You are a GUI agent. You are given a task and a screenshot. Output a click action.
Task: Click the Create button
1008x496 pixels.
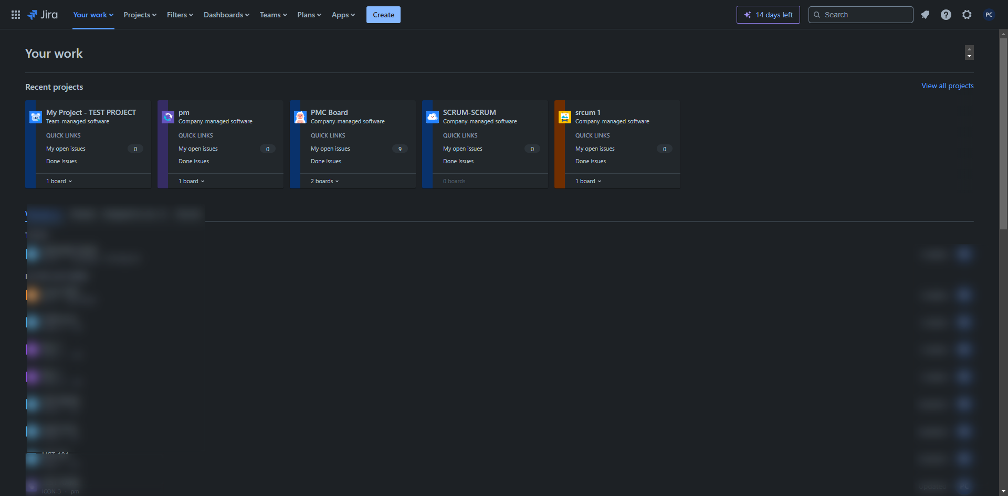coord(383,15)
